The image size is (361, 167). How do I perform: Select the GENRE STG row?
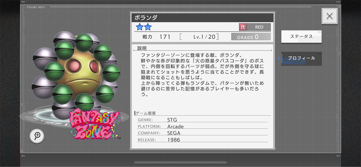coord(202,120)
